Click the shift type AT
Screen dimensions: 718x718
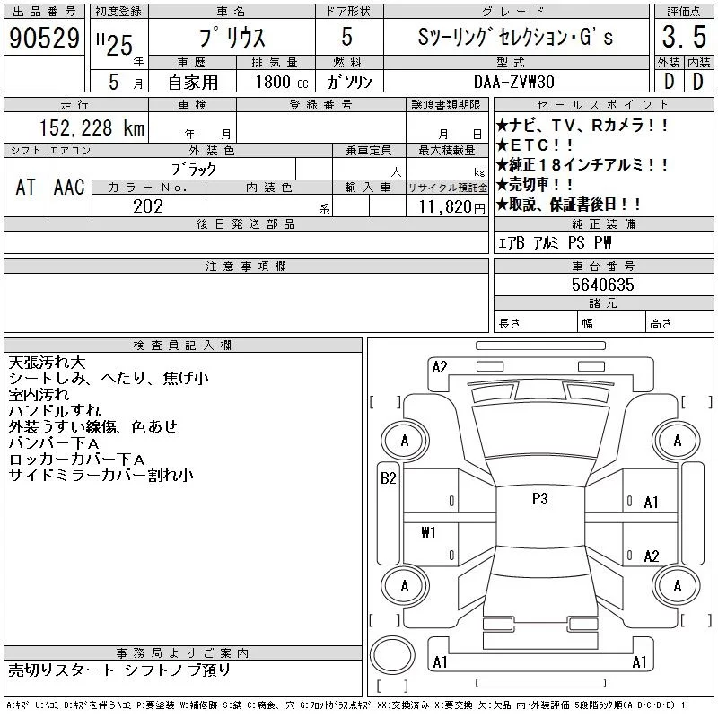(x=26, y=187)
